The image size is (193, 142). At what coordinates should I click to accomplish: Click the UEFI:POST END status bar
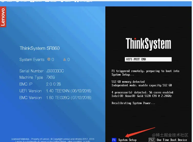[148, 59]
